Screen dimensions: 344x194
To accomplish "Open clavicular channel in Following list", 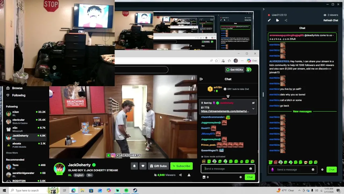I will pos(26,121).
